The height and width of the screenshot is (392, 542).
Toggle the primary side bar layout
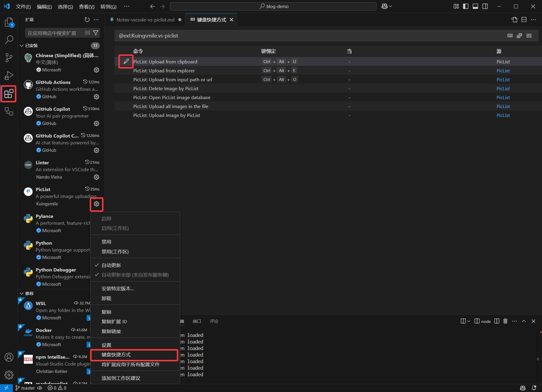(466, 6)
